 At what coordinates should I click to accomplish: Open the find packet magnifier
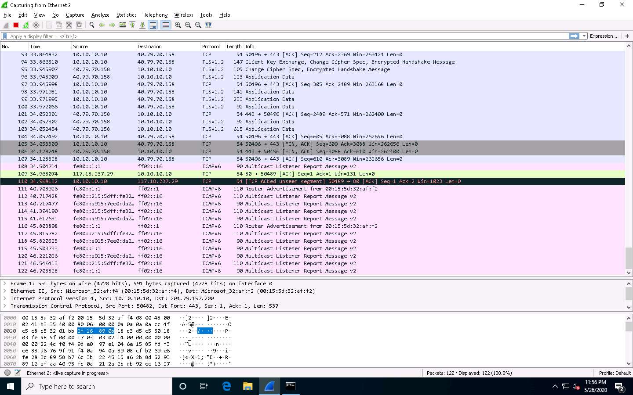(92, 25)
